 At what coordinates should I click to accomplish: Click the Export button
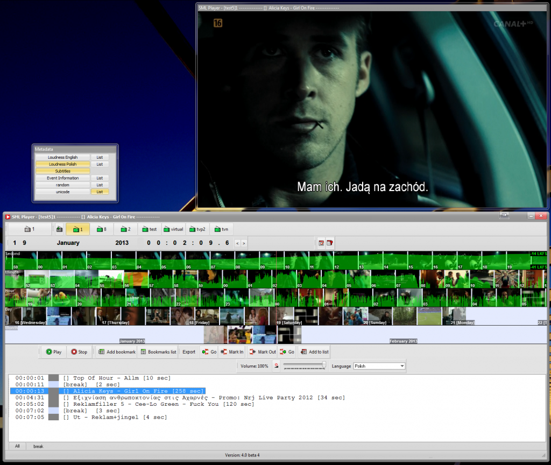click(x=189, y=352)
